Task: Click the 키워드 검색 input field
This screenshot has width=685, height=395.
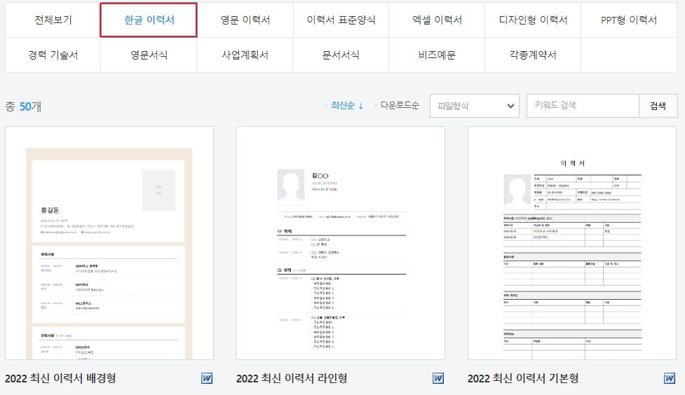Action: click(x=583, y=106)
